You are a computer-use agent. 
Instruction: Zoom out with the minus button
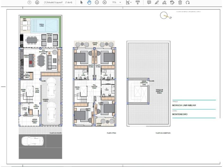coord(97,2)
